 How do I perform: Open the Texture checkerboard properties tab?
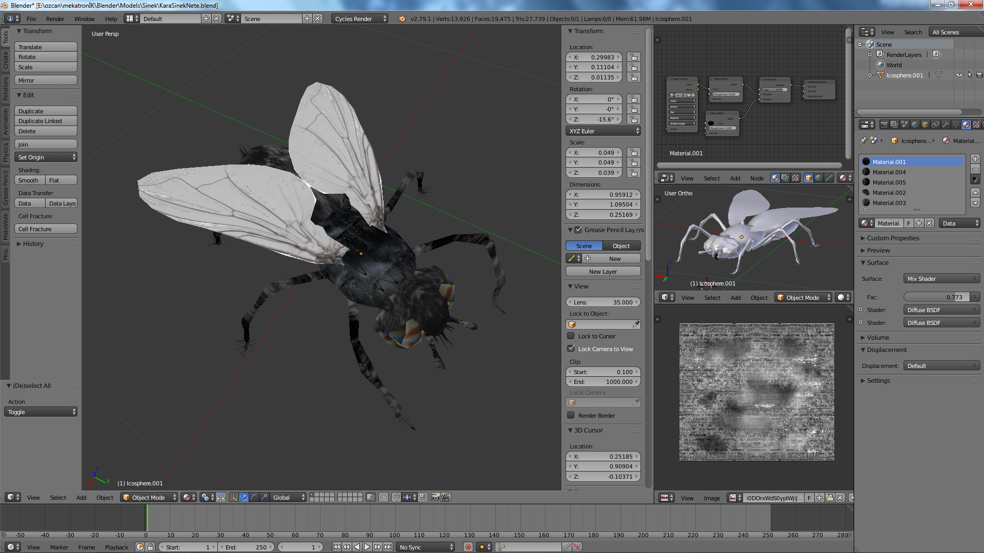[976, 125]
